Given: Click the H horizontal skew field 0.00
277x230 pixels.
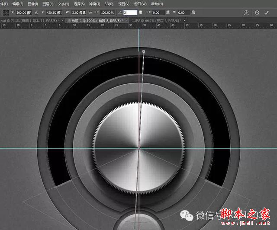Looking at the screenshot, I should point(158,13).
